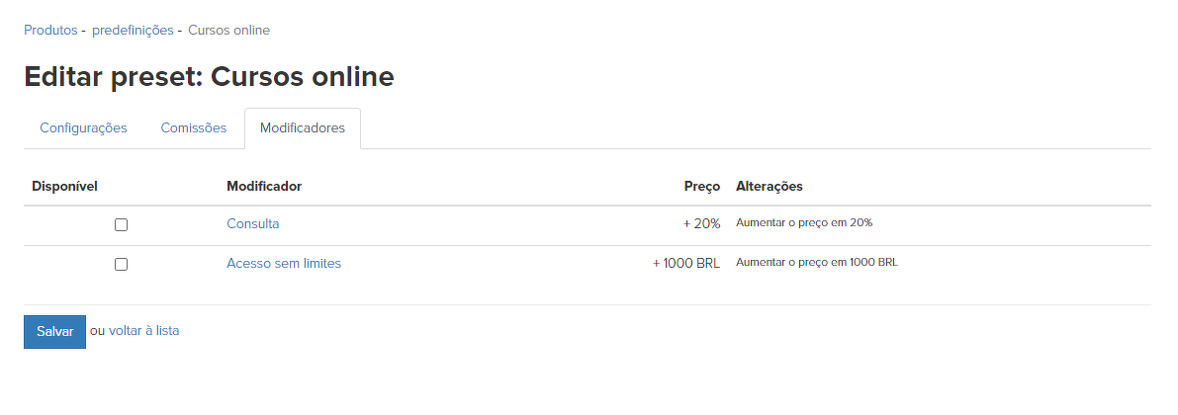Click the Alterações column header
This screenshot has height=415, width=1178.
(x=769, y=186)
